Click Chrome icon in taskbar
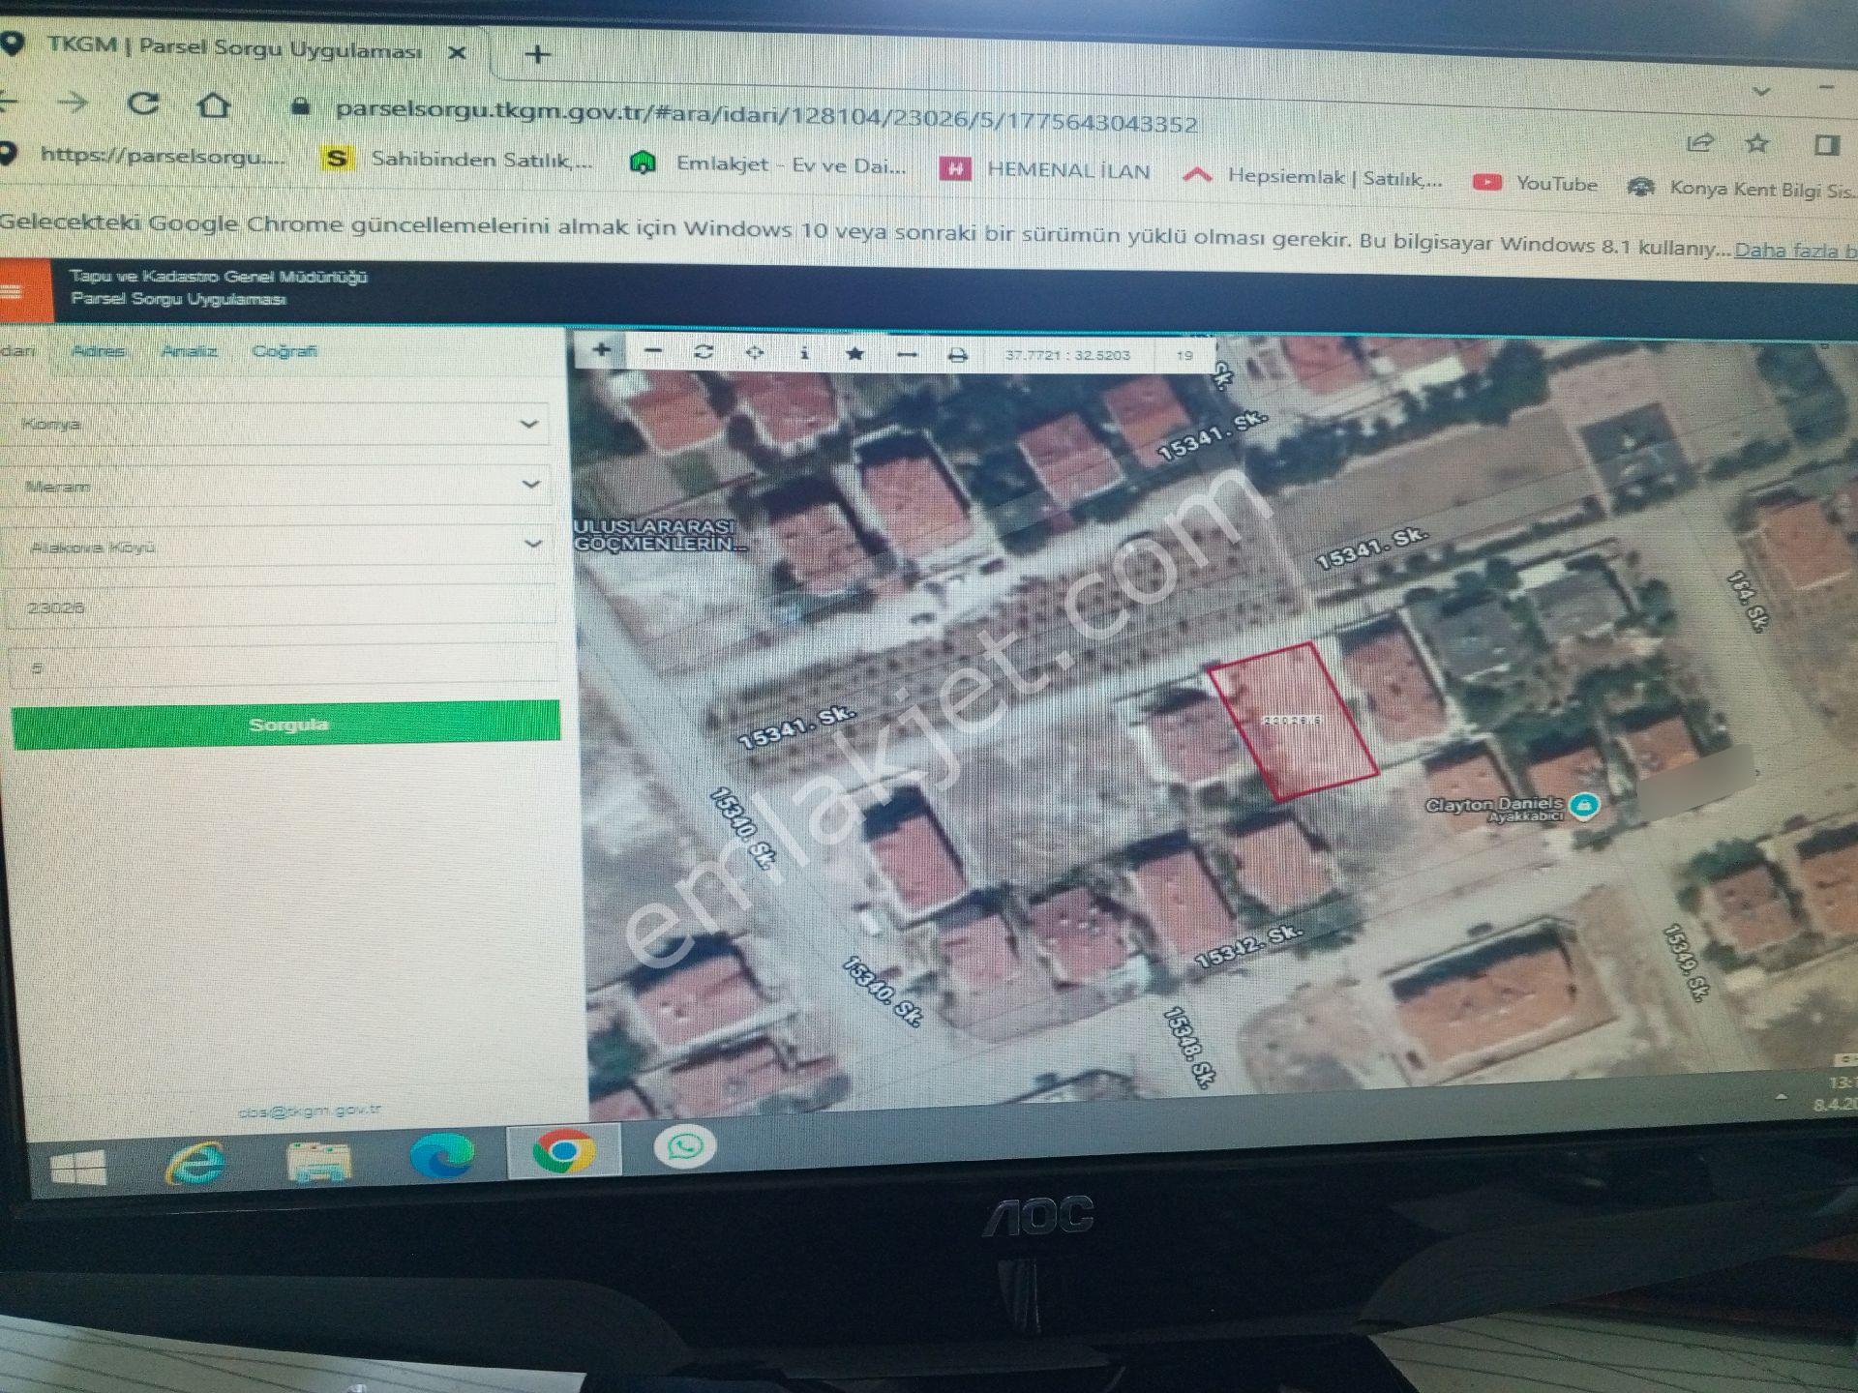 (x=564, y=1151)
